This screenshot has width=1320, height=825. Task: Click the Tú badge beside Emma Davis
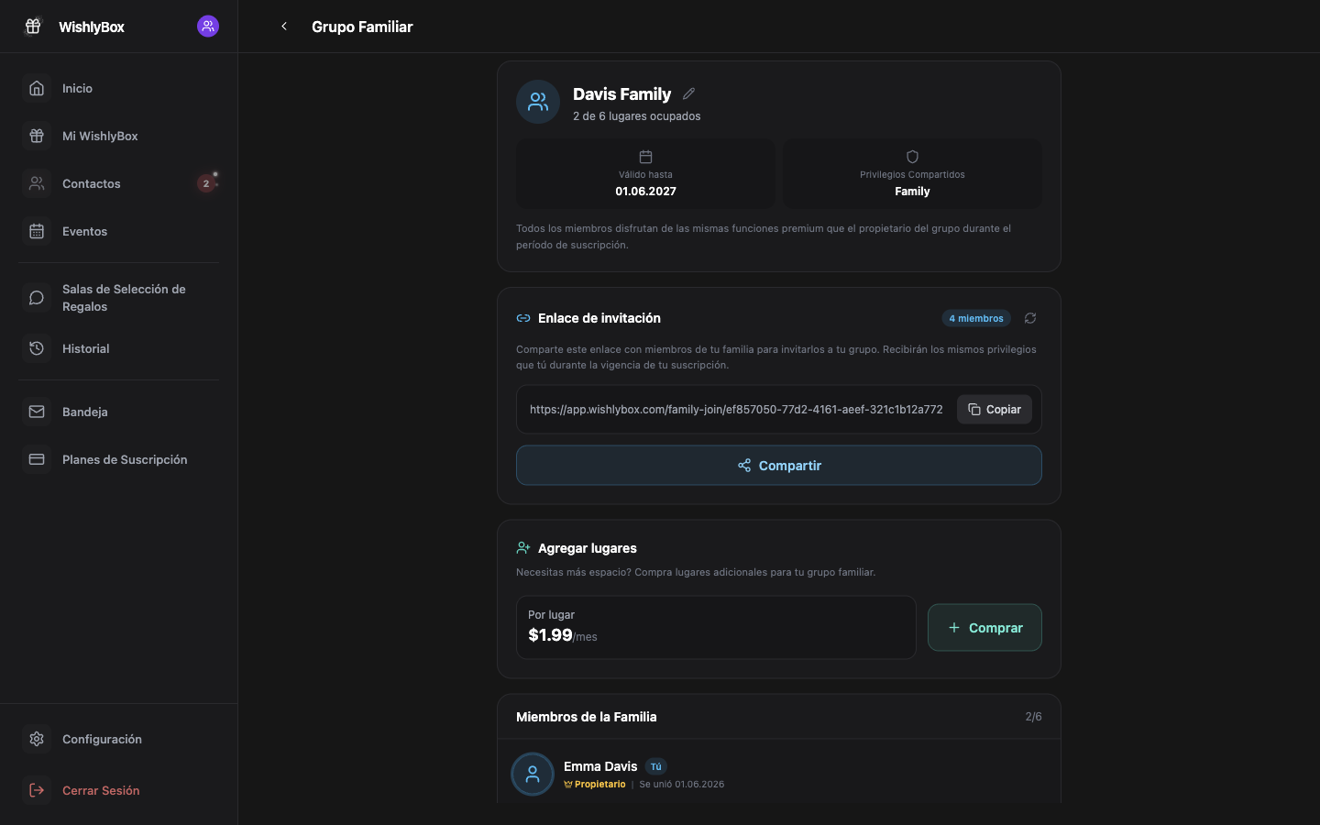click(x=655, y=767)
